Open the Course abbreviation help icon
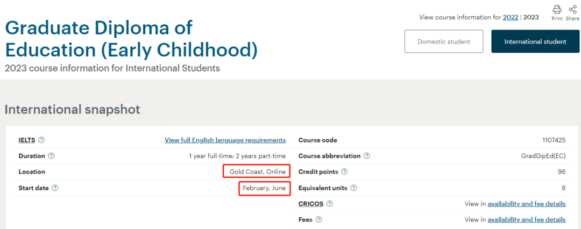This screenshot has height=229, width=581. [x=367, y=156]
